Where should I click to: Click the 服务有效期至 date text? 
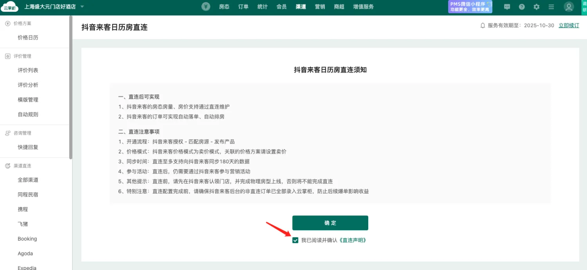pos(521,25)
